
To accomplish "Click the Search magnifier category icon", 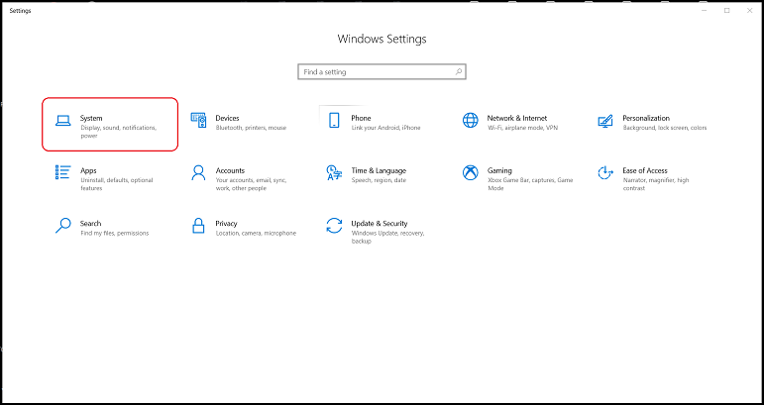I will 62,227.
